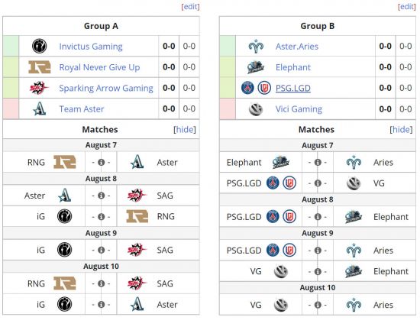Open the Invictus Gaming team link
Screen dimensions: 420x330
point(91,47)
